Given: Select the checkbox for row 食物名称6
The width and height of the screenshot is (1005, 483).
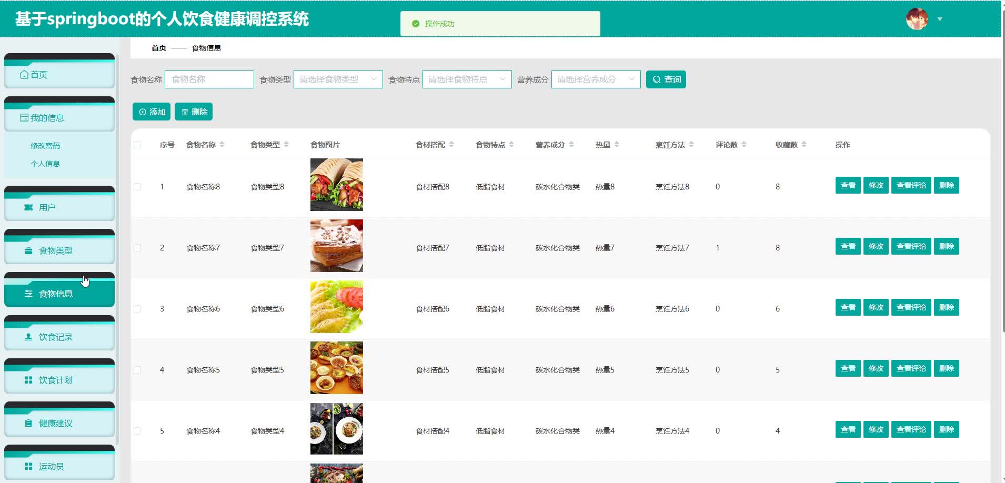Looking at the screenshot, I should pyautogui.click(x=137, y=309).
